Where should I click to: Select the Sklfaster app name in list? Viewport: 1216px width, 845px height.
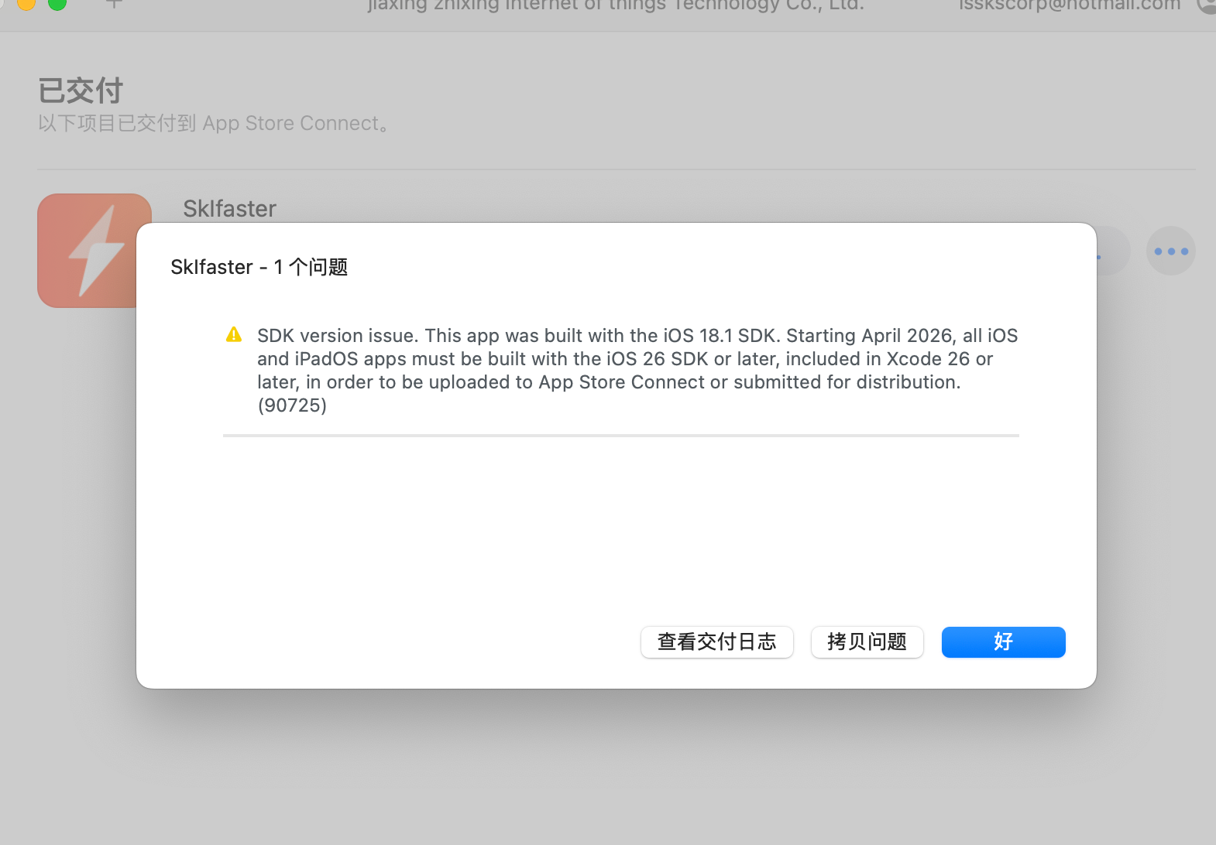229,209
